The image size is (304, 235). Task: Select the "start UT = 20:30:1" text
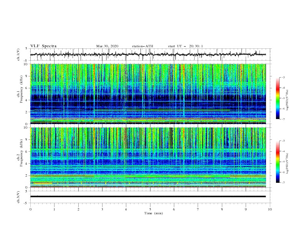(x=185, y=46)
